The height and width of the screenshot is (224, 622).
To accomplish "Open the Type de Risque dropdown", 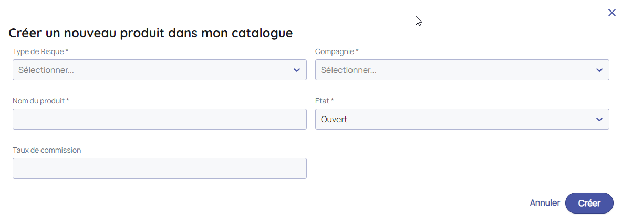I will (x=159, y=70).
